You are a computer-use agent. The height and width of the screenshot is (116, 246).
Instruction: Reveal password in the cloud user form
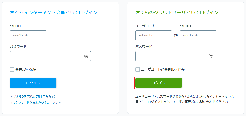click(x=211, y=56)
